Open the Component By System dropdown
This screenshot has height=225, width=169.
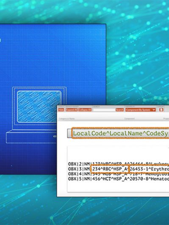tap(140, 110)
